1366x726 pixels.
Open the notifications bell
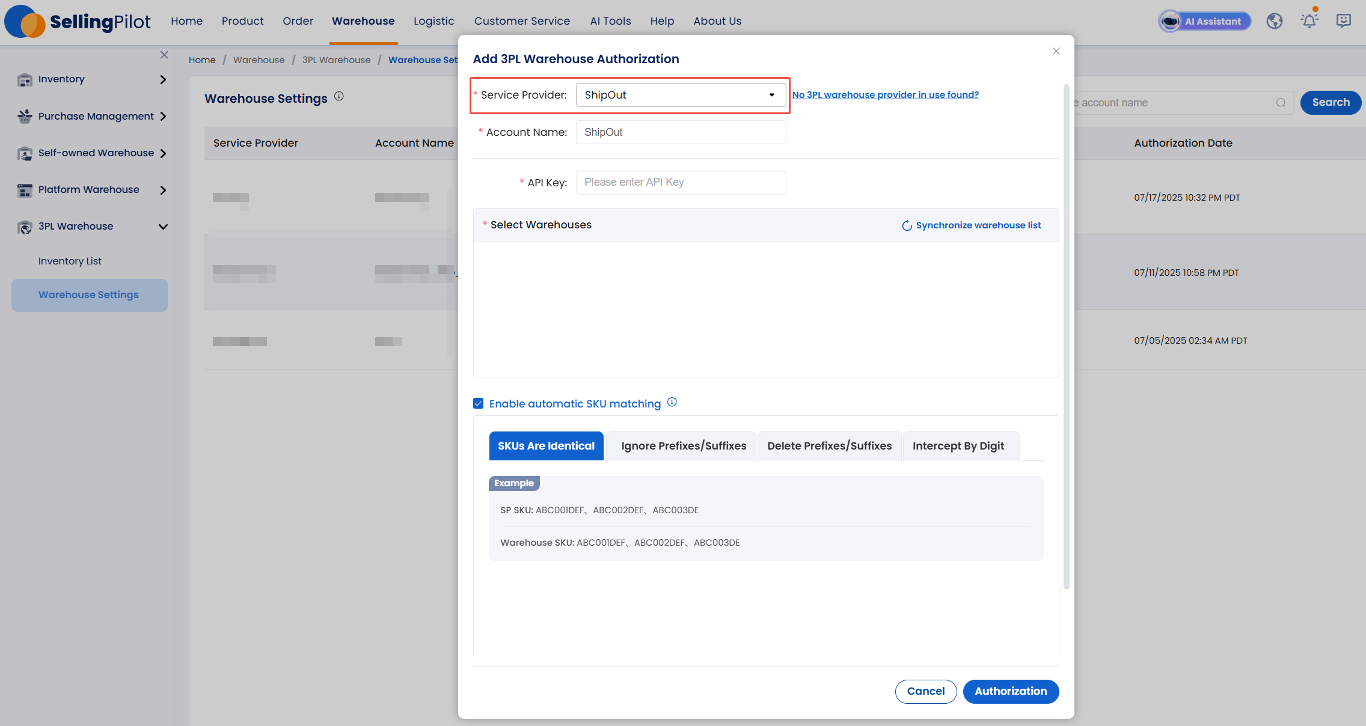click(x=1309, y=20)
